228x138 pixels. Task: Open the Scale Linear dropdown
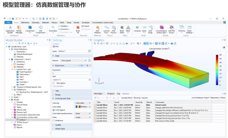[83, 117]
